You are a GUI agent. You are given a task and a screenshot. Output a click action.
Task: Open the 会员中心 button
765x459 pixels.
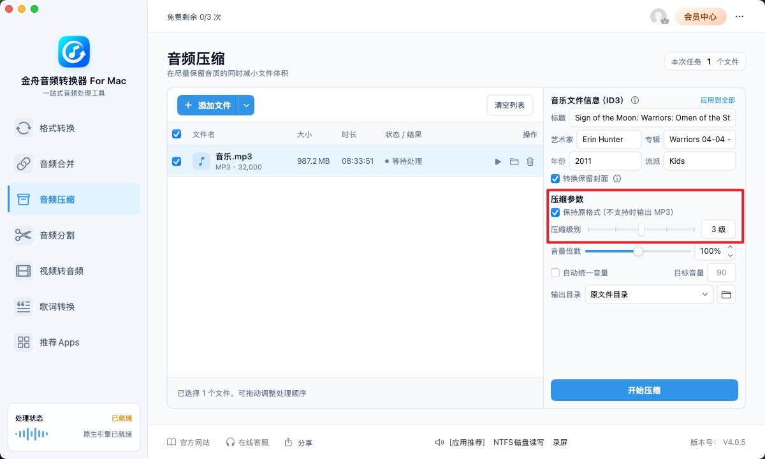(701, 17)
